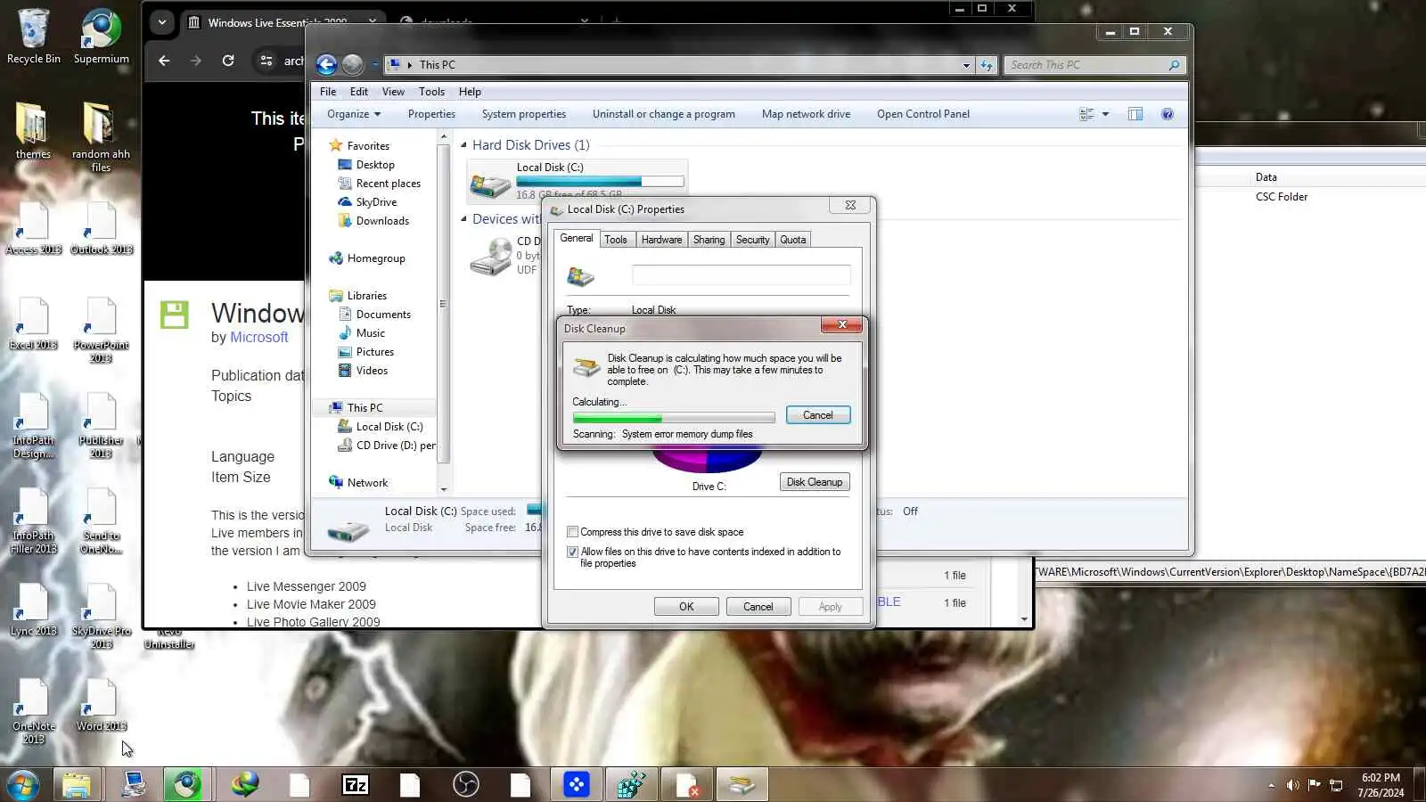The height and width of the screenshot is (802, 1426).
Task: Launch 7-Zip from the taskbar
Action: tap(355, 785)
